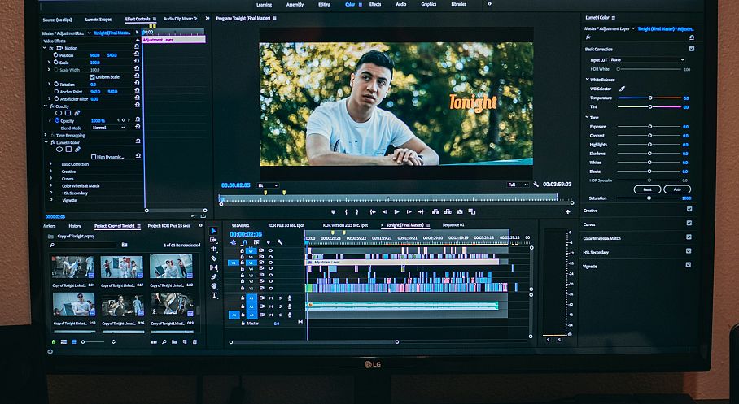
Task: Click the Export Frame camera icon
Action: 460,212
